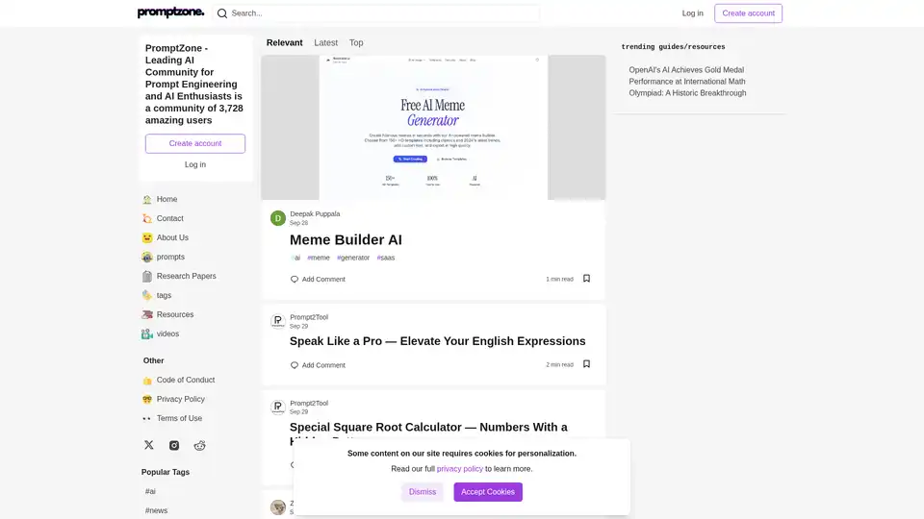Open the X (Twitter) social icon
924x519 pixels.
pyautogui.click(x=148, y=445)
